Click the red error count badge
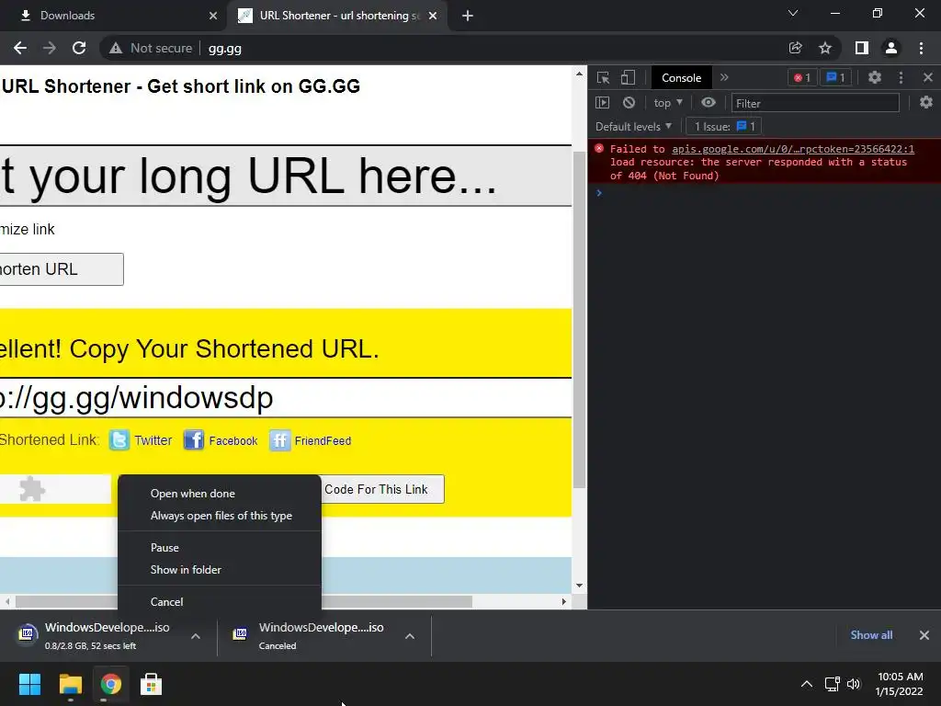Screen dimensions: 941x706 (802, 77)
